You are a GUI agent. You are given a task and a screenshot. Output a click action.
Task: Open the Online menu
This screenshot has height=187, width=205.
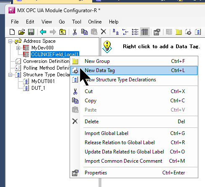pos(95,22)
